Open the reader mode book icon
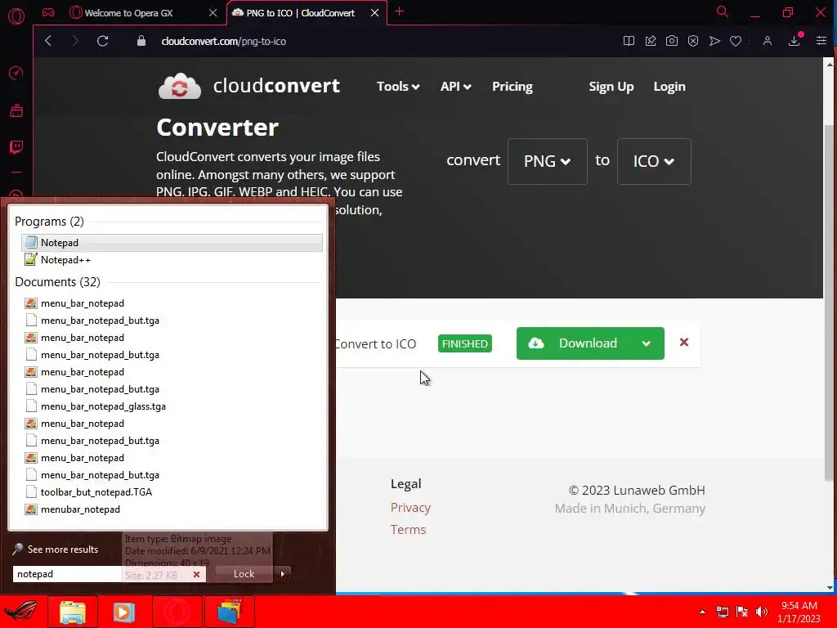The width and height of the screenshot is (837, 628). [629, 41]
